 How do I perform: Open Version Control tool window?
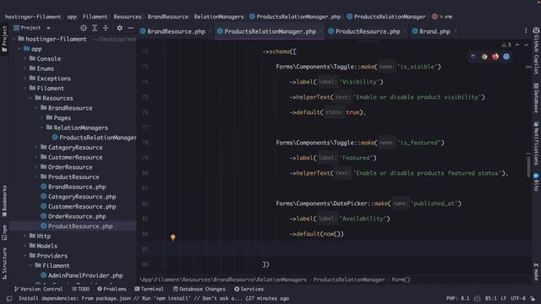[38, 289]
